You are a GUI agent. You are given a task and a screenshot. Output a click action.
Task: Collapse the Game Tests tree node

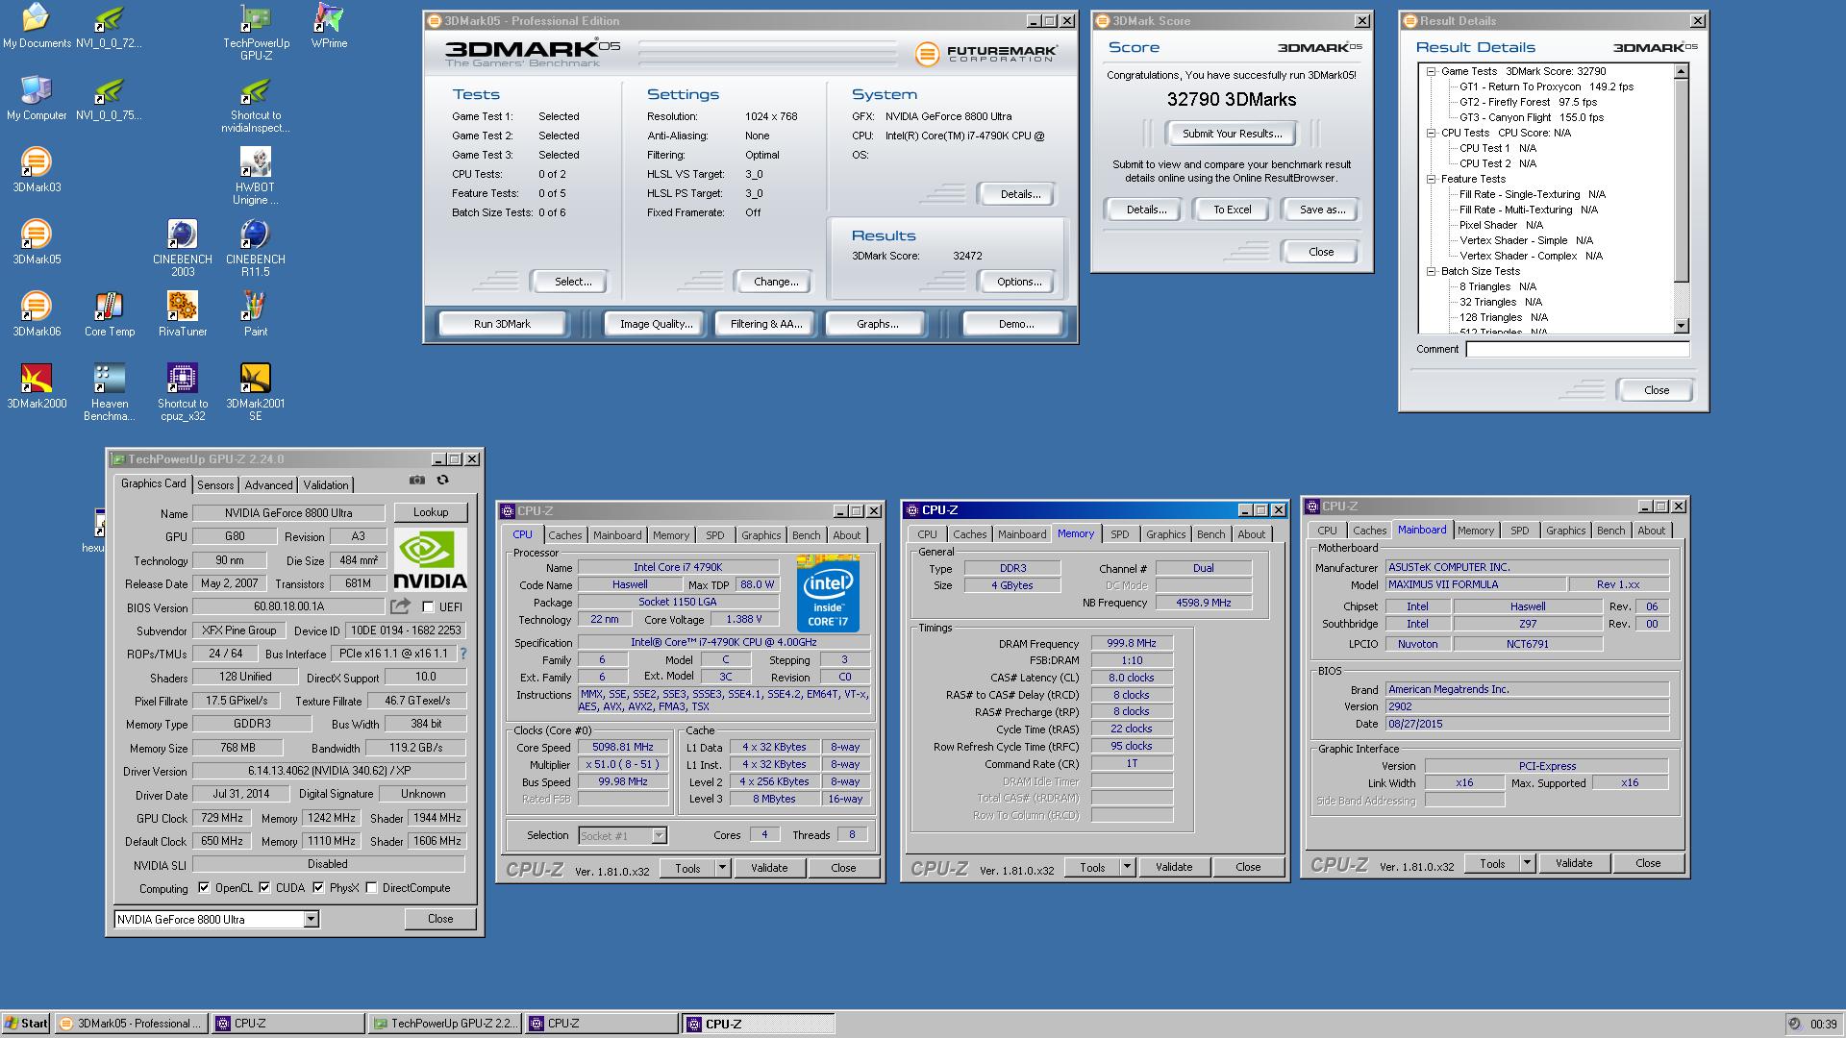tap(1431, 71)
